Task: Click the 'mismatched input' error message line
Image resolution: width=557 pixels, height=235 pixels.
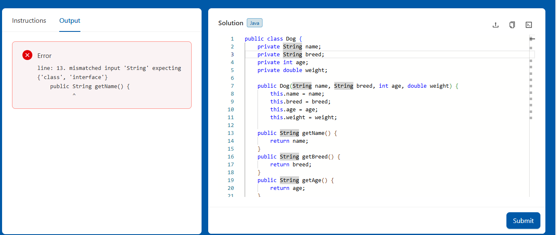Action: tap(109, 68)
